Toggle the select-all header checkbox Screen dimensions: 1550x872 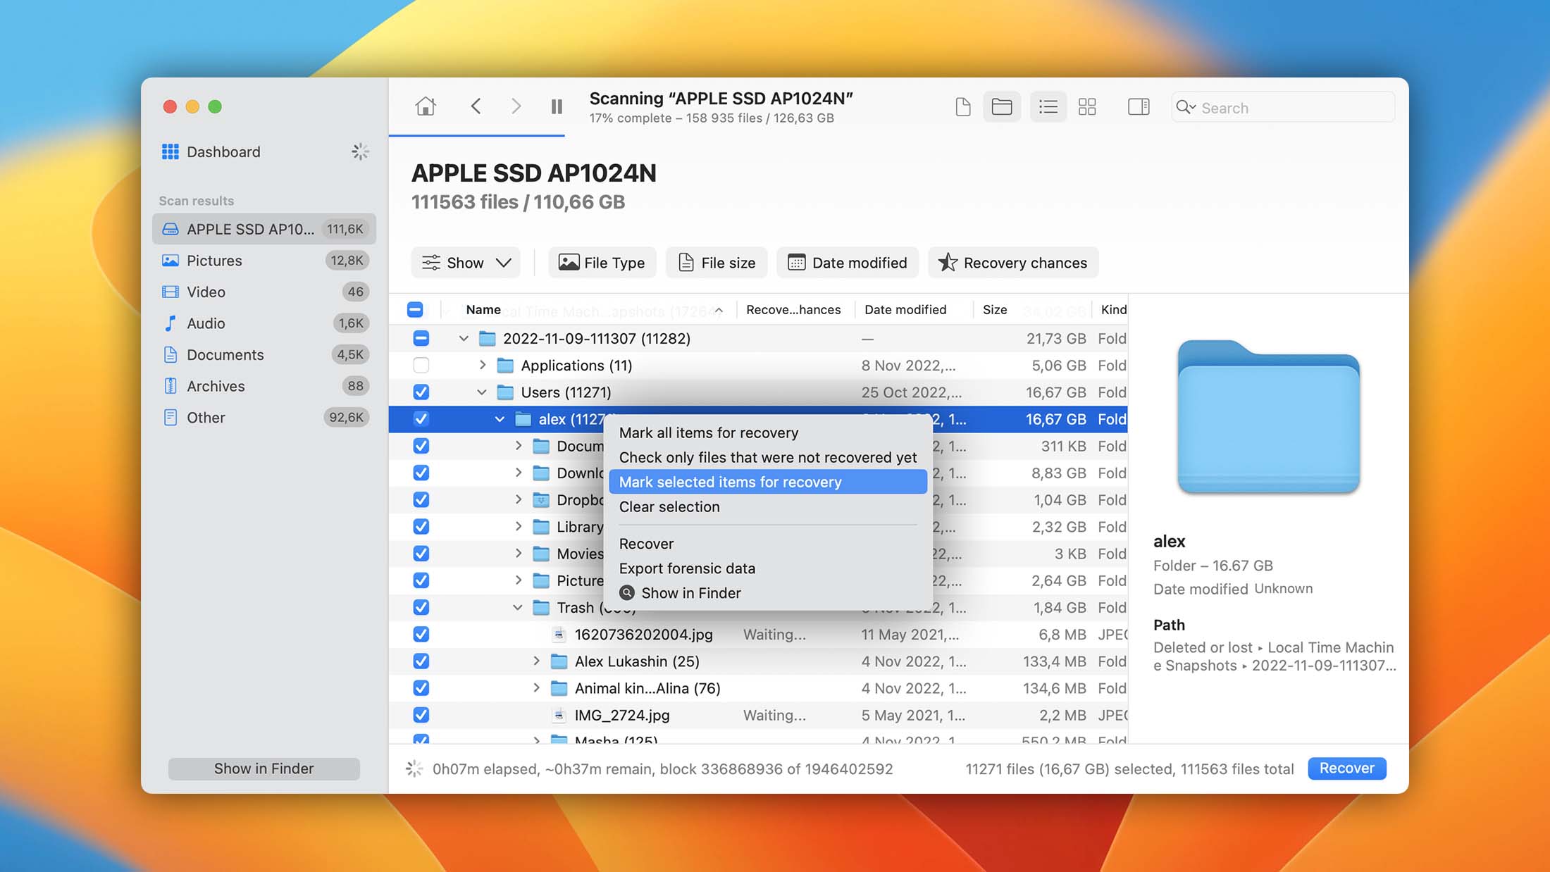pos(415,309)
